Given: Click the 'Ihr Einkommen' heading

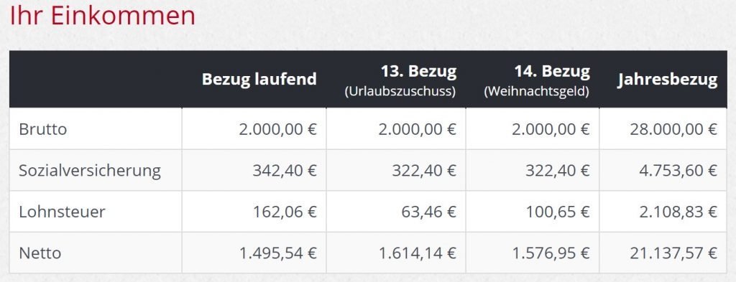Looking at the screenshot, I should 102,16.
